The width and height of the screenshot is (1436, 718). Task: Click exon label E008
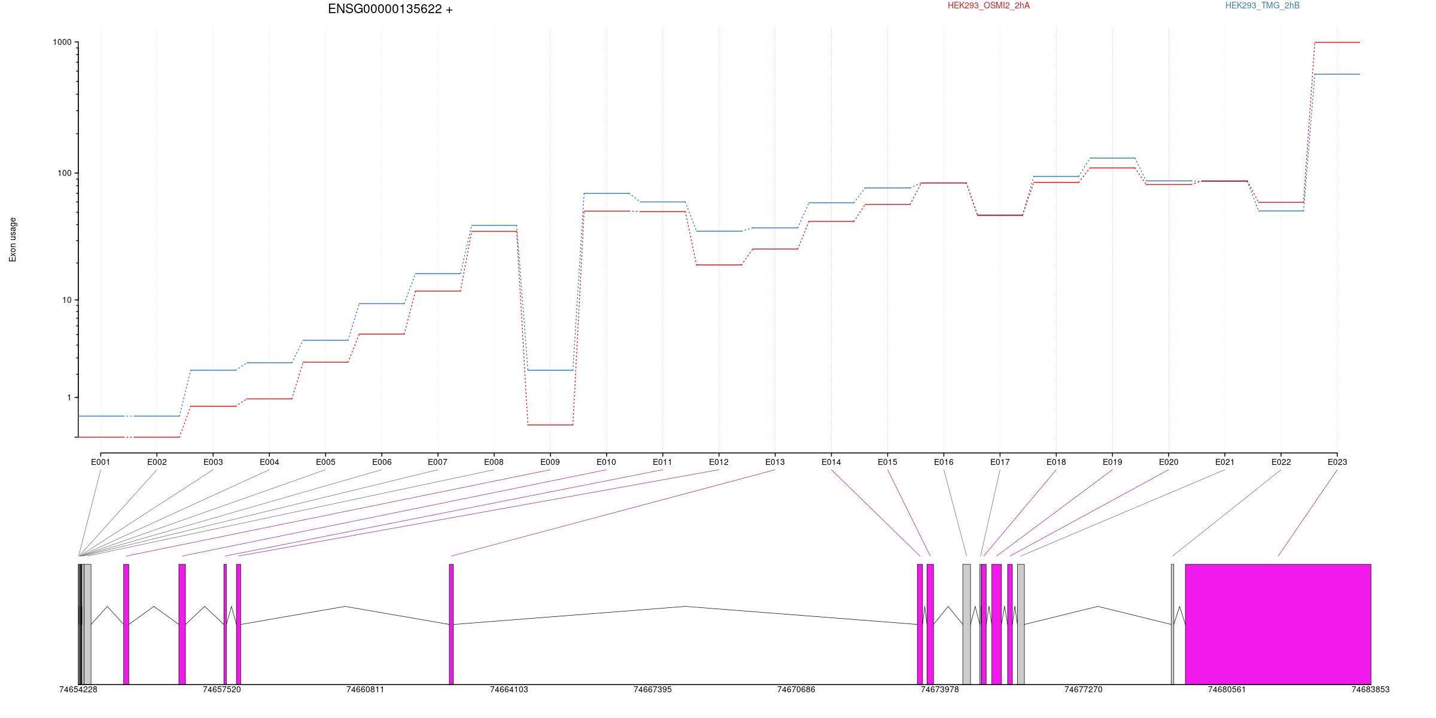[x=494, y=462]
